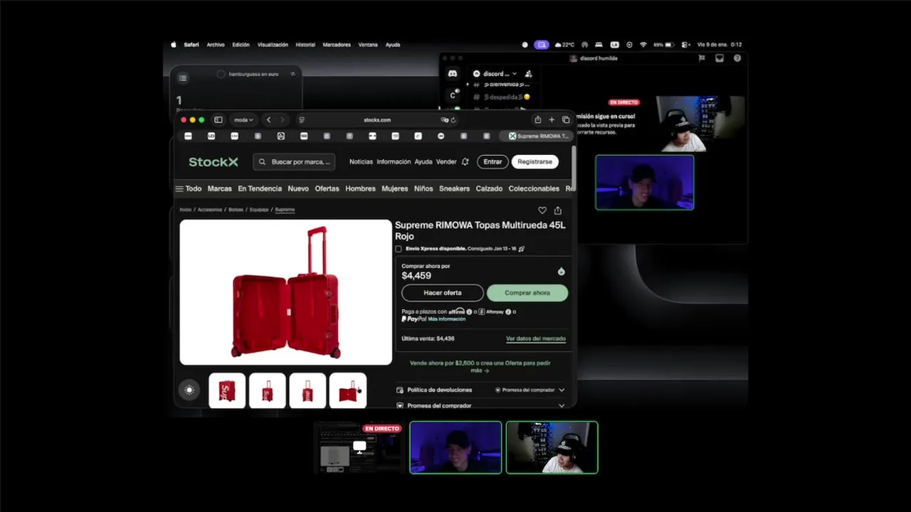Image resolution: width=911 pixels, height=512 pixels.
Task: Tick the Envío Xpress disponible checkbox
Action: tap(399, 249)
